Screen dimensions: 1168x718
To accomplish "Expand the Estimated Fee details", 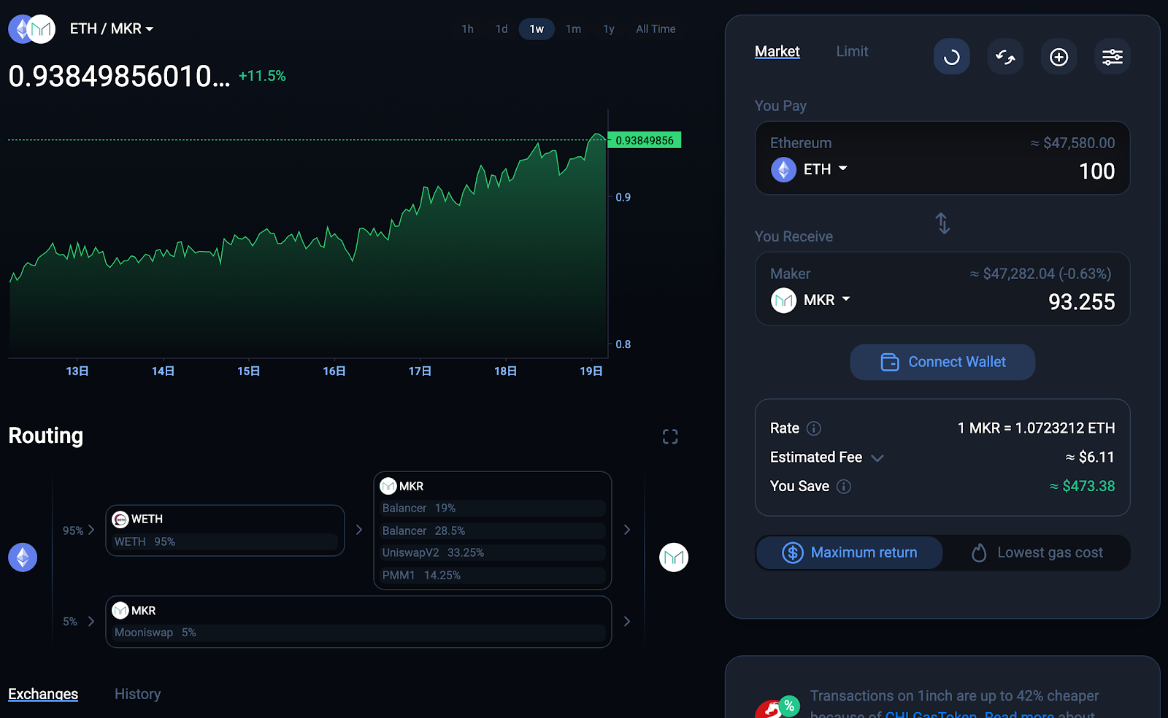I will [x=877, y=458].
